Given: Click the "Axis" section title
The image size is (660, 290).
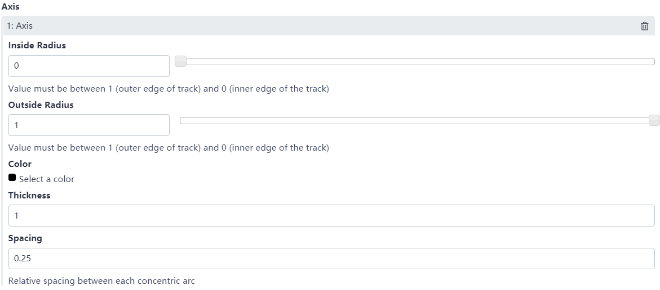Looking at the screenshot, I should tap(11, 7).
